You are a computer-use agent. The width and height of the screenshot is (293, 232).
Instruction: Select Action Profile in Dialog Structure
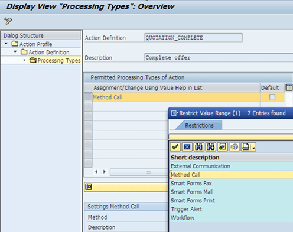[x=35, y=44]
